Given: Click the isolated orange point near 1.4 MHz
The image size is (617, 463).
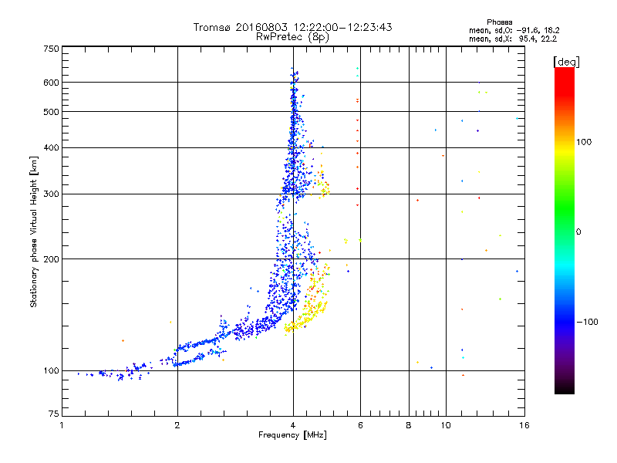Looking at the screenshot, I should pyautogui.click(x=123, y=340).
